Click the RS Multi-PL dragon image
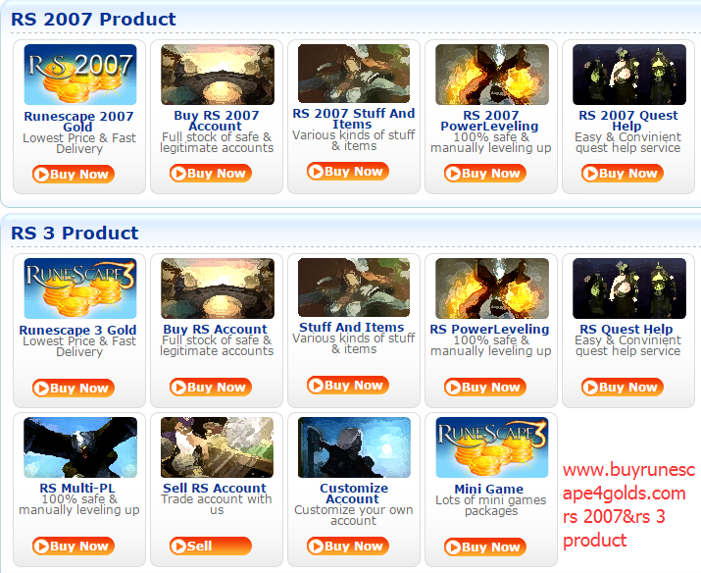This screenshot has width=701, height=573. (80, 447)
